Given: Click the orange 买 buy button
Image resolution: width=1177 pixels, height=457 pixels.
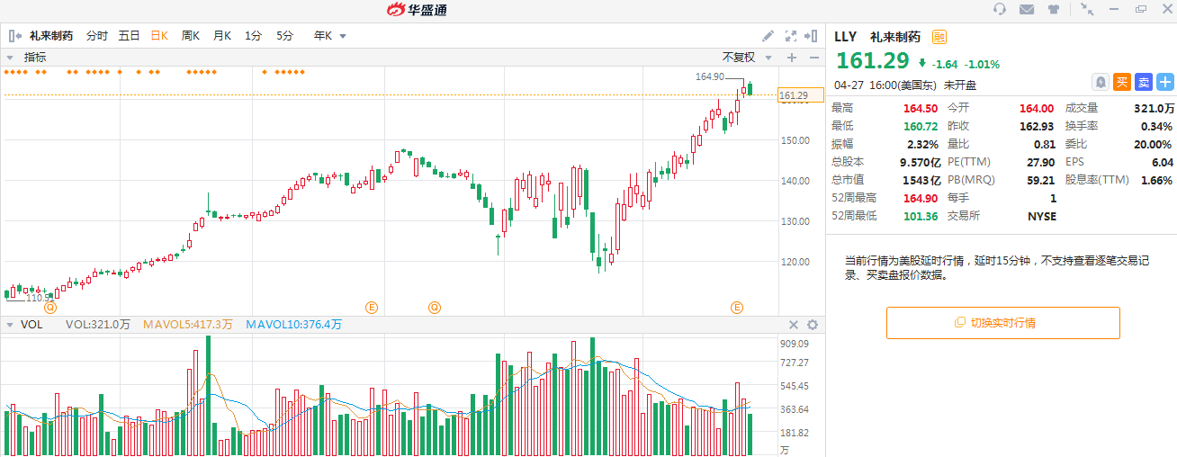Looking at the screenshot, I should pyautogui.click(x=1122, y=82).
